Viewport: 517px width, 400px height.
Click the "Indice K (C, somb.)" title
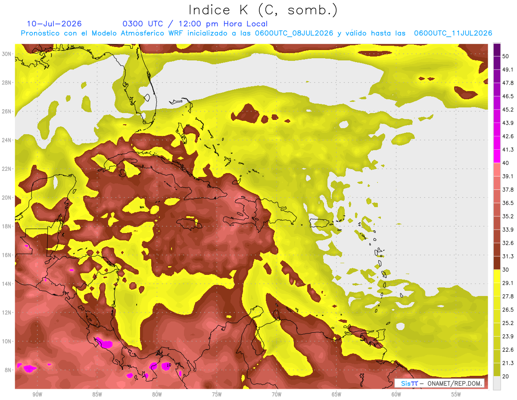coord(263,9)
